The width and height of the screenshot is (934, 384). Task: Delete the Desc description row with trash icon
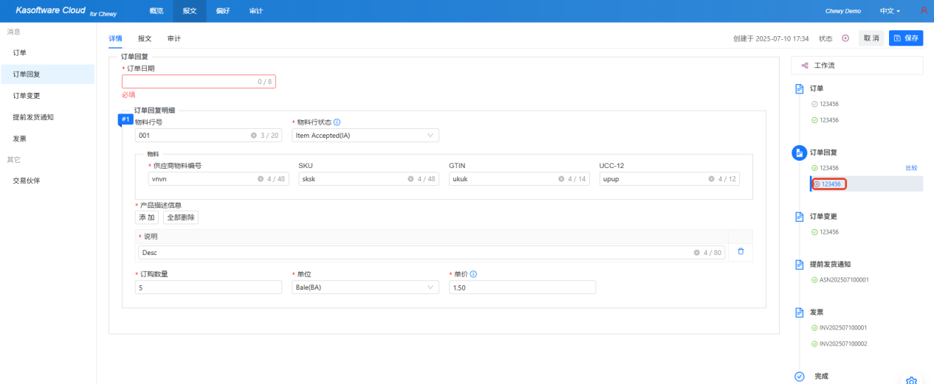(x=741, y=252)
